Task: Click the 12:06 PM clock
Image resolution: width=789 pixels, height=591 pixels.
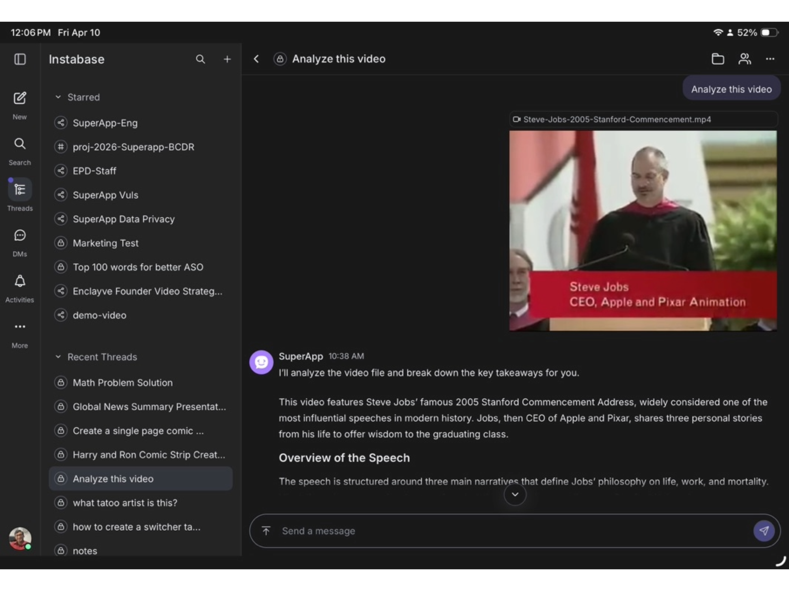Action: 31,32
